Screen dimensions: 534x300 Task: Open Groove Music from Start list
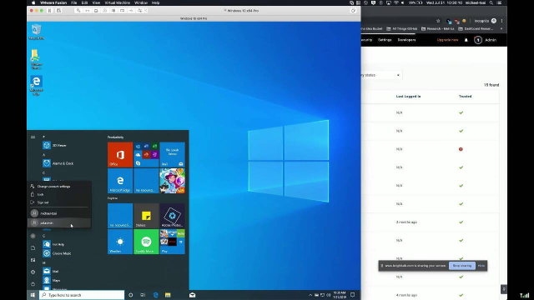coord(58,253)
